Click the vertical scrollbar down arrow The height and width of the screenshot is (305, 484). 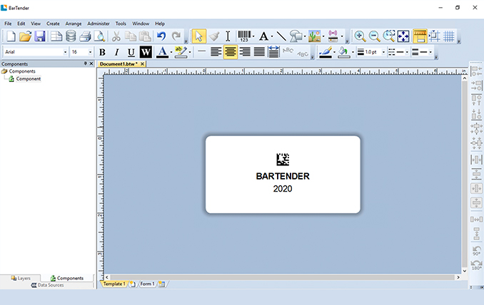point(465,271)
